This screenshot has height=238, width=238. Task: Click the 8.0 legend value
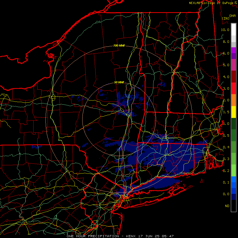pos(226,42)
